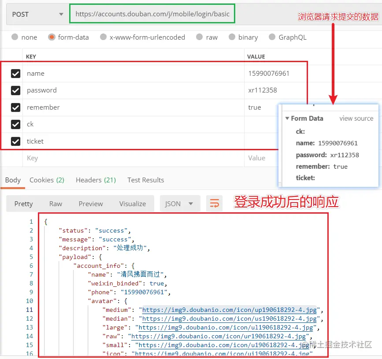Click the "weixin_binded" line in response
This screenshot has width=382, height=359.
click(127, 284)
